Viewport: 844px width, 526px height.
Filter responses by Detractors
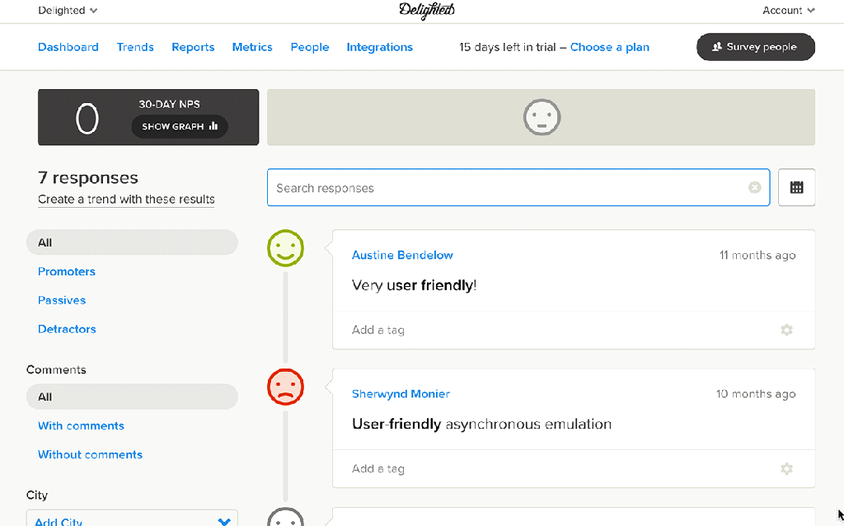[x=67, y=329]
